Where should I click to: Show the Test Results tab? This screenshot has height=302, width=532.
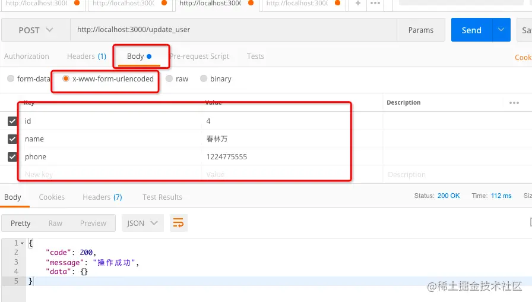click(x=162, y=197)
